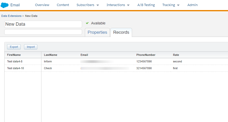The width and height of the screenshot is (228, 122).
Task: Open the Overview menu item
Action: coord(42,5)
